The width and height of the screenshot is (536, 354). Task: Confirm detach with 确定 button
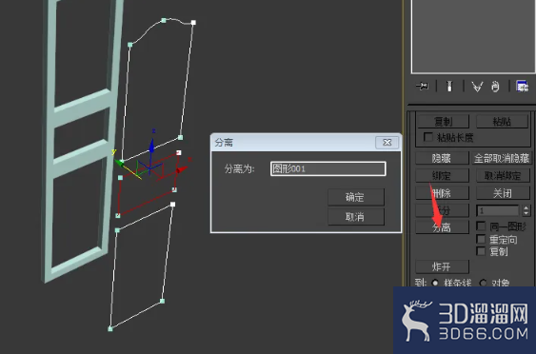356,197
